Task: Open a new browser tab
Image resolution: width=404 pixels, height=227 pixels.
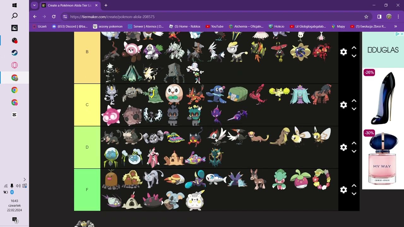Action: pos(106,5)
